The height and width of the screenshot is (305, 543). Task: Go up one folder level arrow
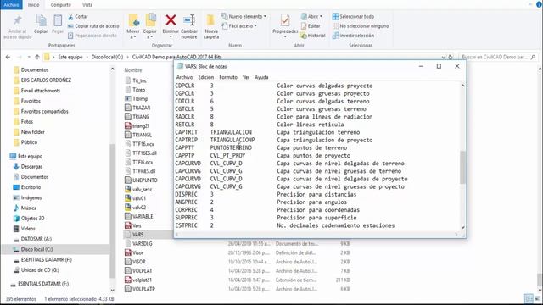[37, 57]
